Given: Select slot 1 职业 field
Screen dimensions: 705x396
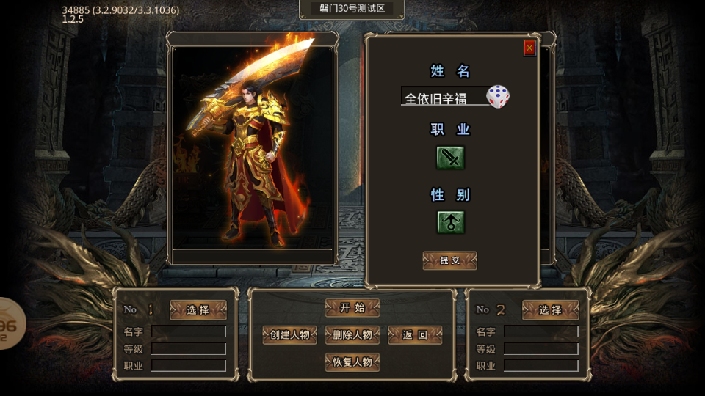Looking at the screenshot, I should [189, 366].
